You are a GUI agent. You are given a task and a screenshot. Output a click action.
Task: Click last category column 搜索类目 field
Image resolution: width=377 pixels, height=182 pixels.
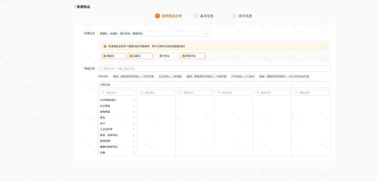coord(311,93)
